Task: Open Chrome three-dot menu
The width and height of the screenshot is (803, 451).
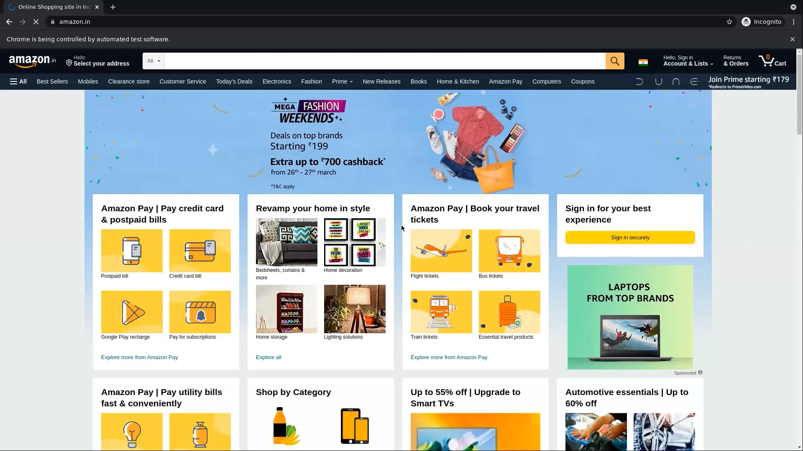Action: pos(793,22)
